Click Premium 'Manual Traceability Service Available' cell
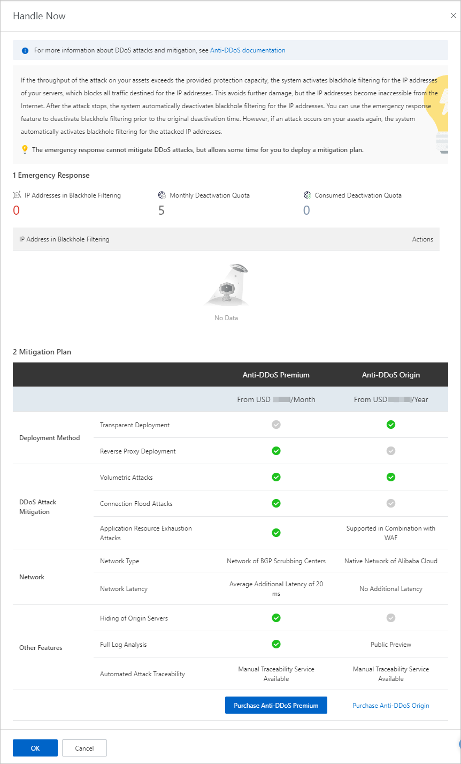Screen dimensions: 461x764 coord(276,674)
